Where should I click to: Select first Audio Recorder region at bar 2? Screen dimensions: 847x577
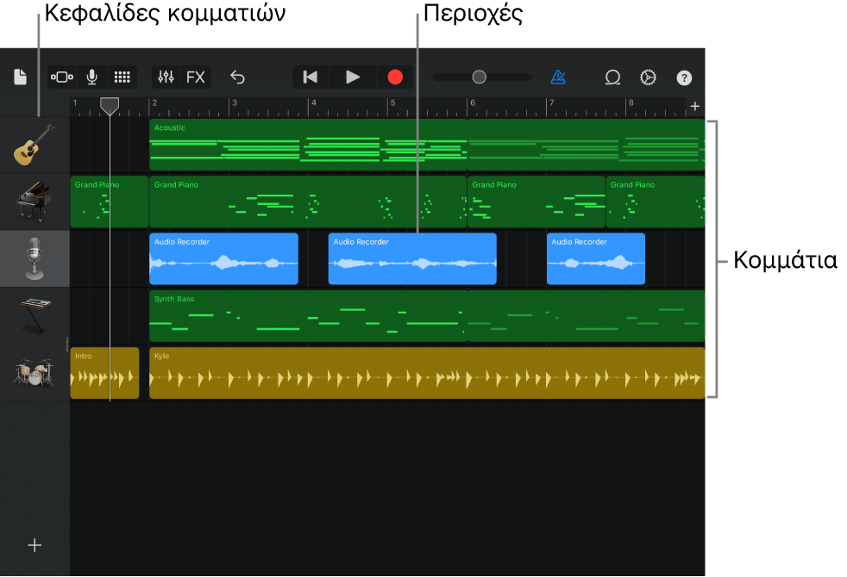(223, 259)
